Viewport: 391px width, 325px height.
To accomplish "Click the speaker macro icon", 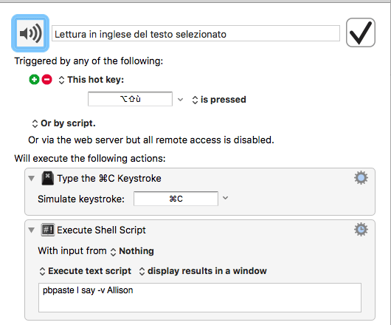I will coord(30,33).
